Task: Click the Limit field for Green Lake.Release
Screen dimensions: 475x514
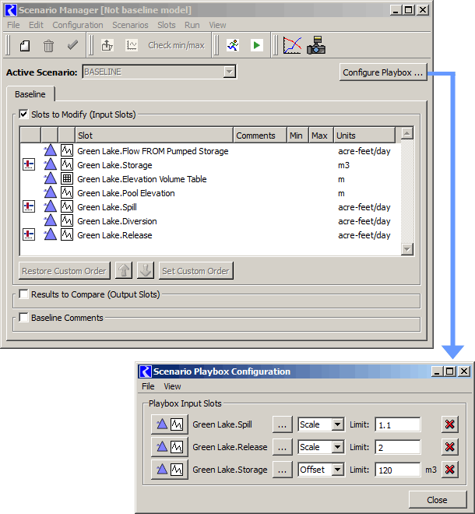Action: [x=398, y=447]
